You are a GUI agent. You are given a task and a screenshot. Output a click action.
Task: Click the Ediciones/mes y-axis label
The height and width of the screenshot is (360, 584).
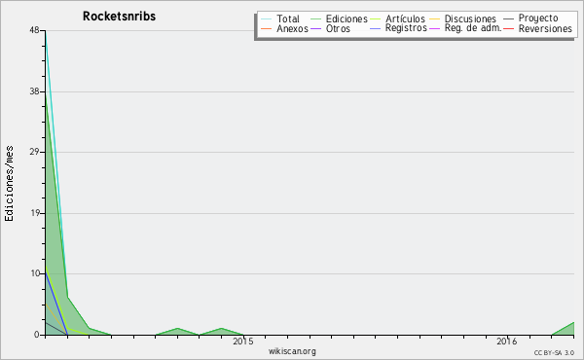coord(9,184)
